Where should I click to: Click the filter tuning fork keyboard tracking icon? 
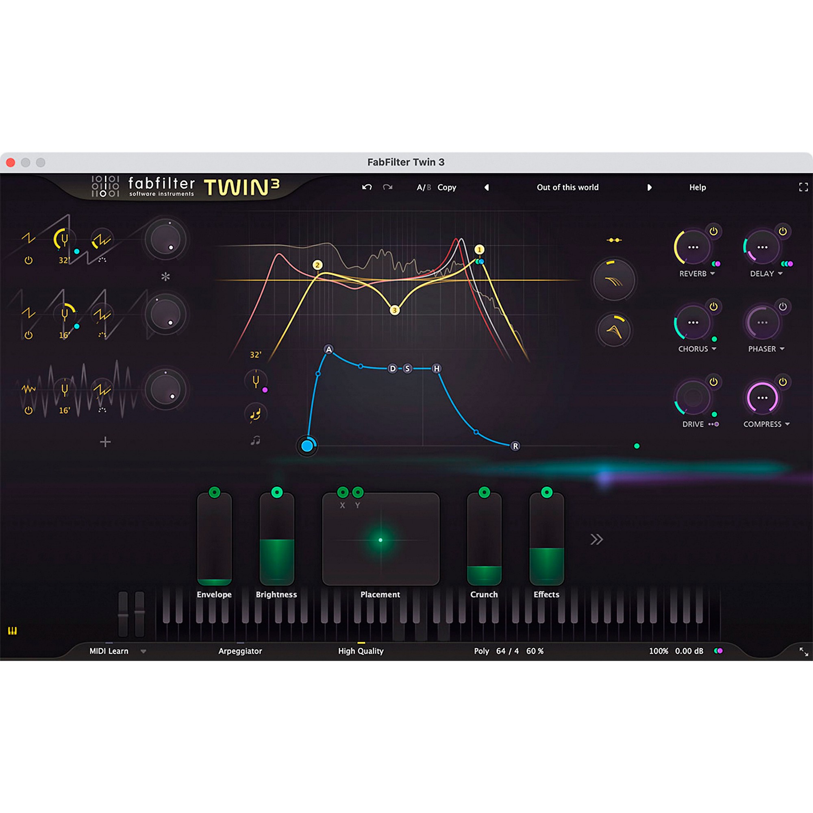[255, 381]
